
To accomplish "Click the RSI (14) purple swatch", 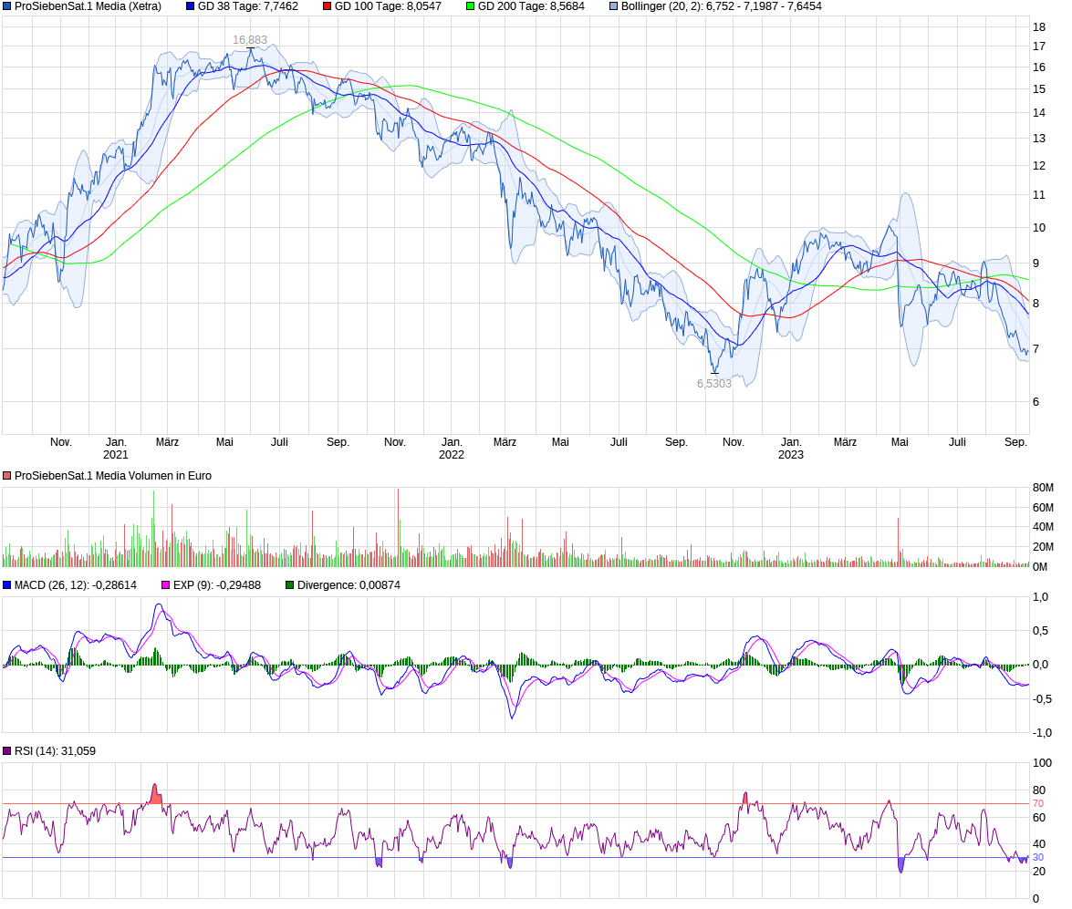I will 6,751.
